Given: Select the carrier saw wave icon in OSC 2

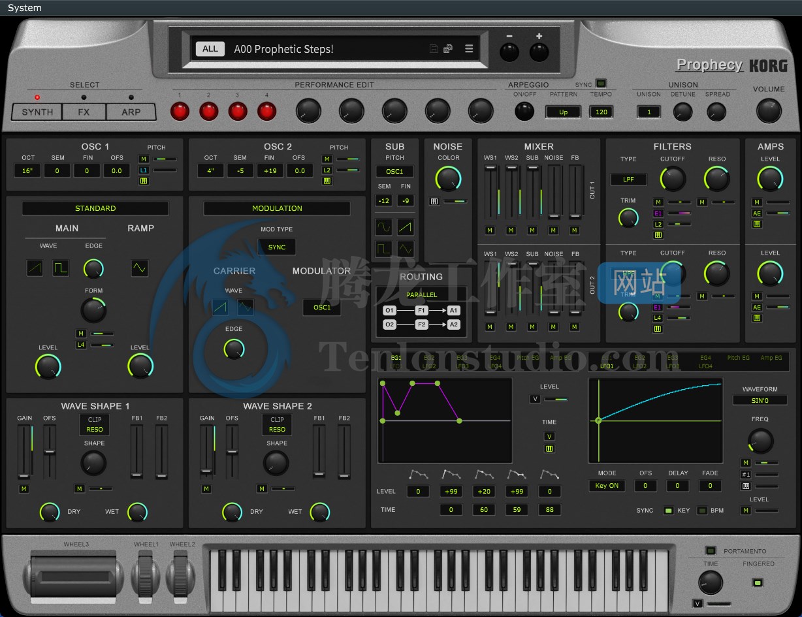Looking at the screenshot, I should click(219, 307).
